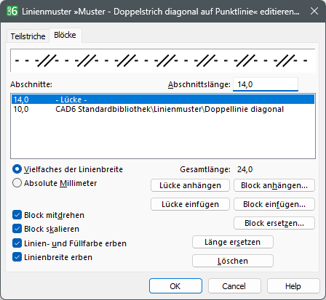Switch to the Teilstriche tab
326x300 pixels.
(28, 36)
